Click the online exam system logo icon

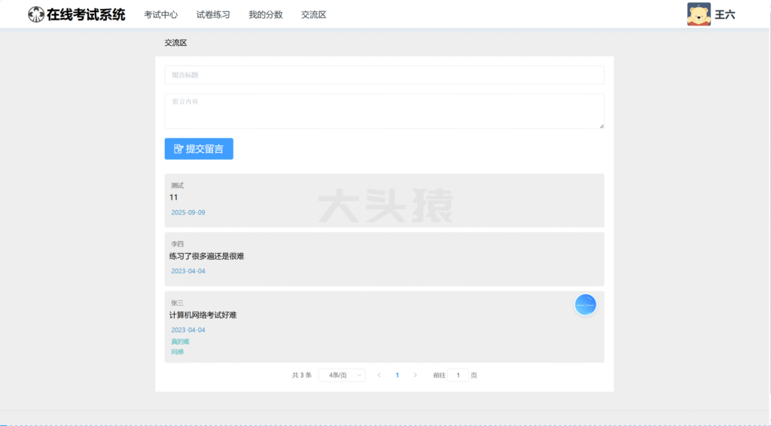pos(36,15)
